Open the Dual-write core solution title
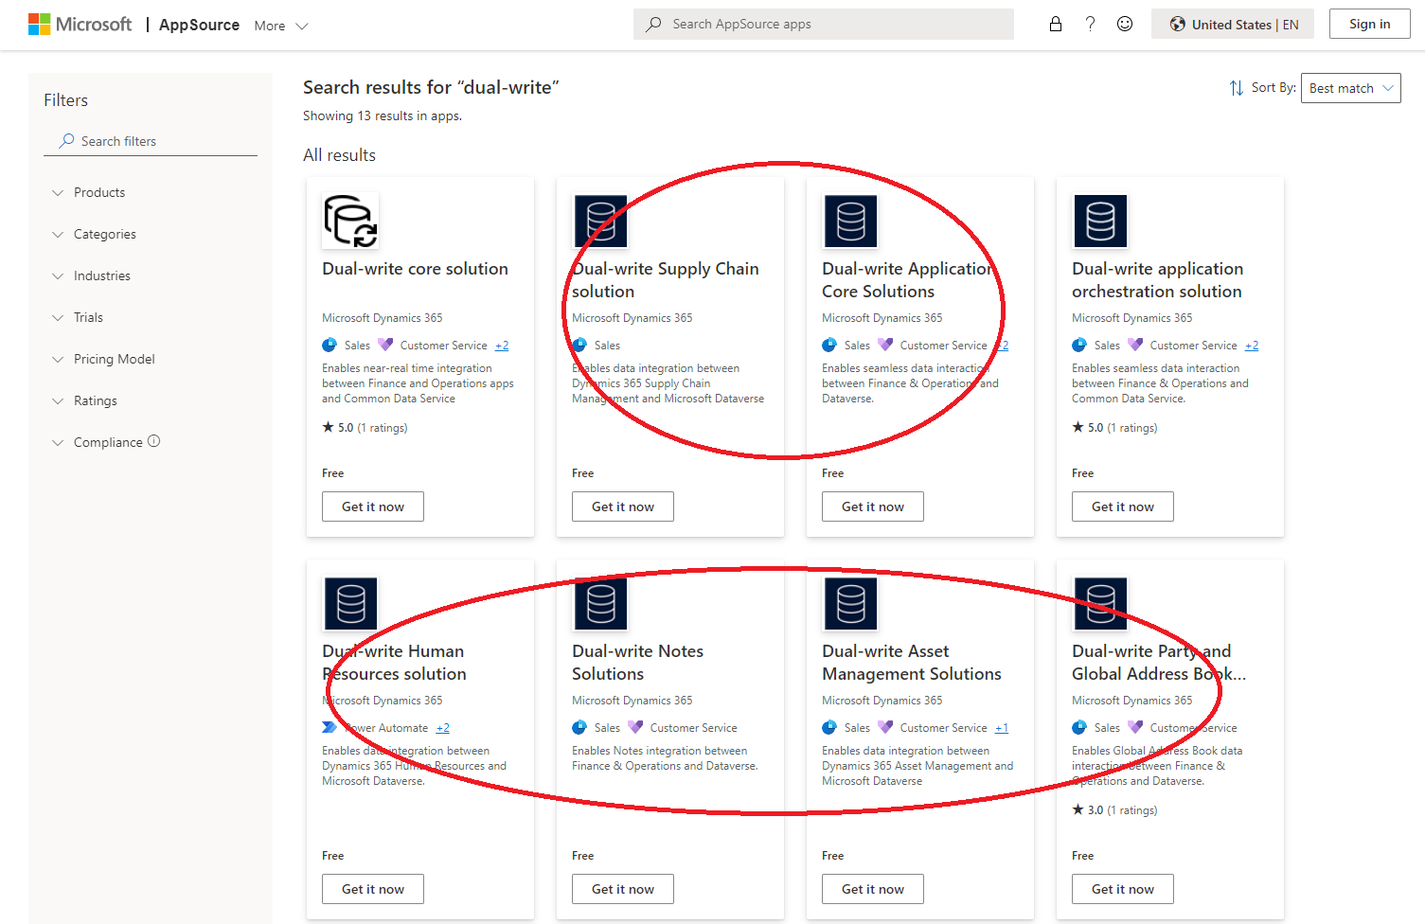The width and height of the screenshot is (1425, 924). point(415,269)
